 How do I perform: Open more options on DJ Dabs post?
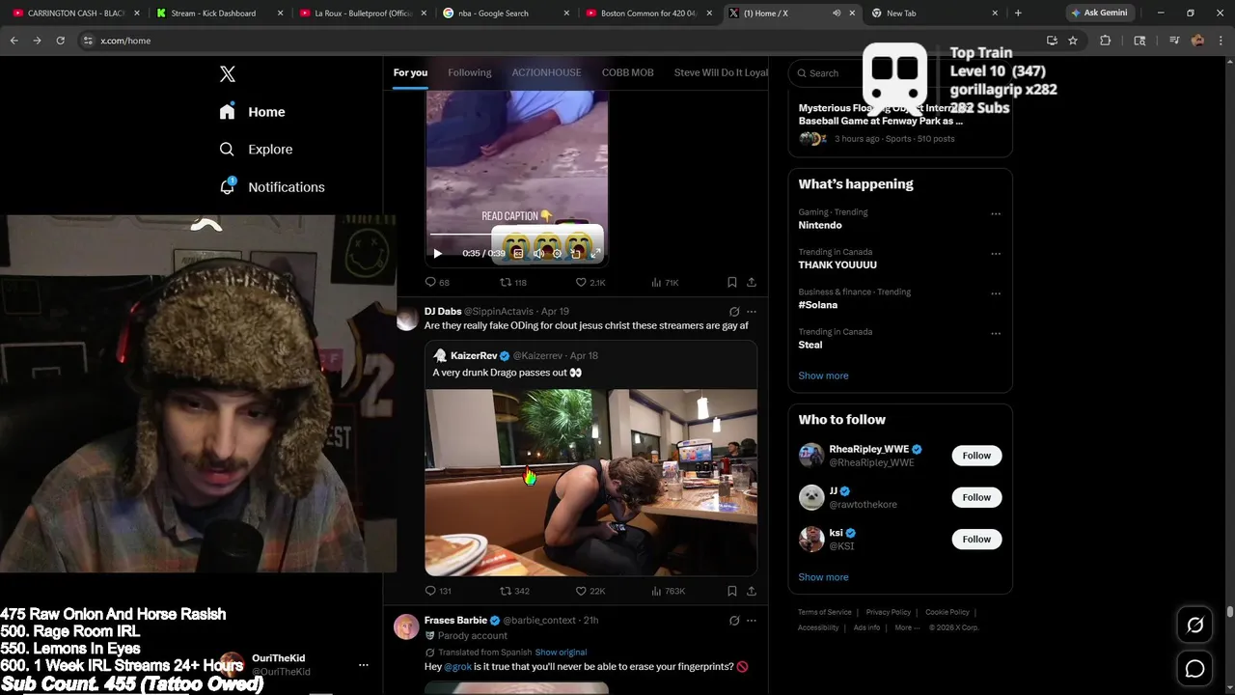(x=752, y=312)
